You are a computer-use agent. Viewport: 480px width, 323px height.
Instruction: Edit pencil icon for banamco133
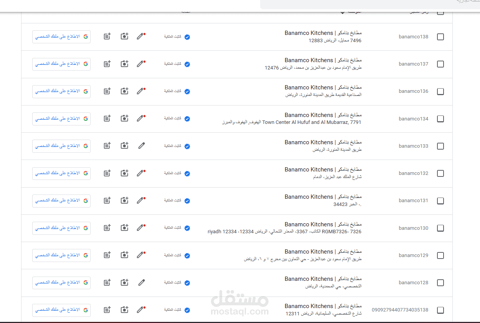point(142,146)
